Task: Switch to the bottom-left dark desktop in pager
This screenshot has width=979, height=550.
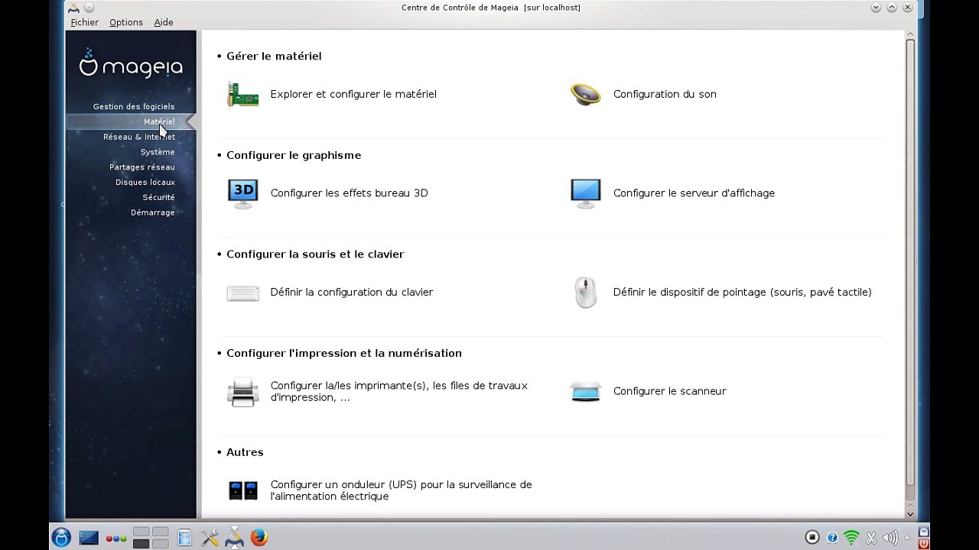Action: [141, 544]
